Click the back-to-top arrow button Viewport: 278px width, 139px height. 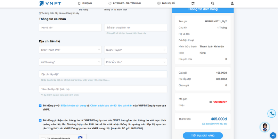[x=273, y=136]
